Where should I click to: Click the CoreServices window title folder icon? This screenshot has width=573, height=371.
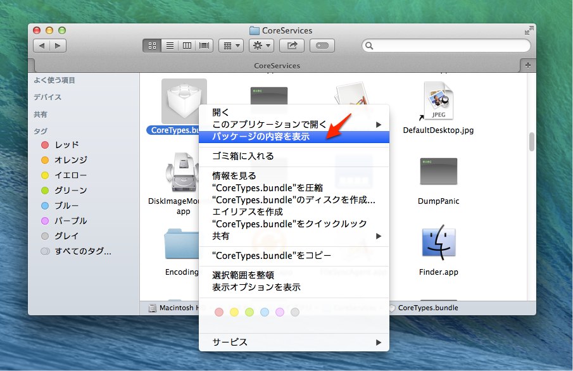pos(255,30)
